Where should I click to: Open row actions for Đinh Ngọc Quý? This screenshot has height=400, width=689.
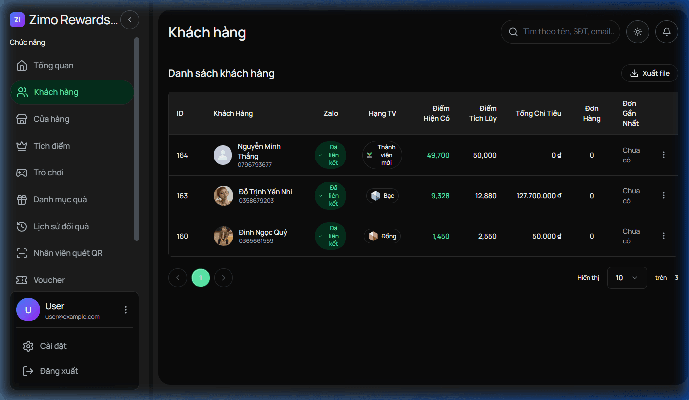pos(663,236)
